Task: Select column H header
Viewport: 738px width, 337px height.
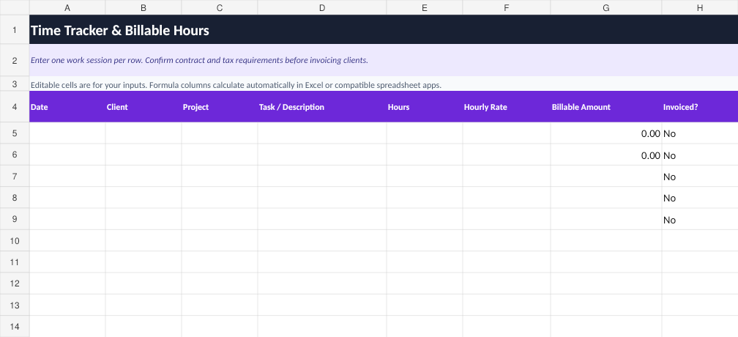Action: pyautogui.click(x=701, y=7)
